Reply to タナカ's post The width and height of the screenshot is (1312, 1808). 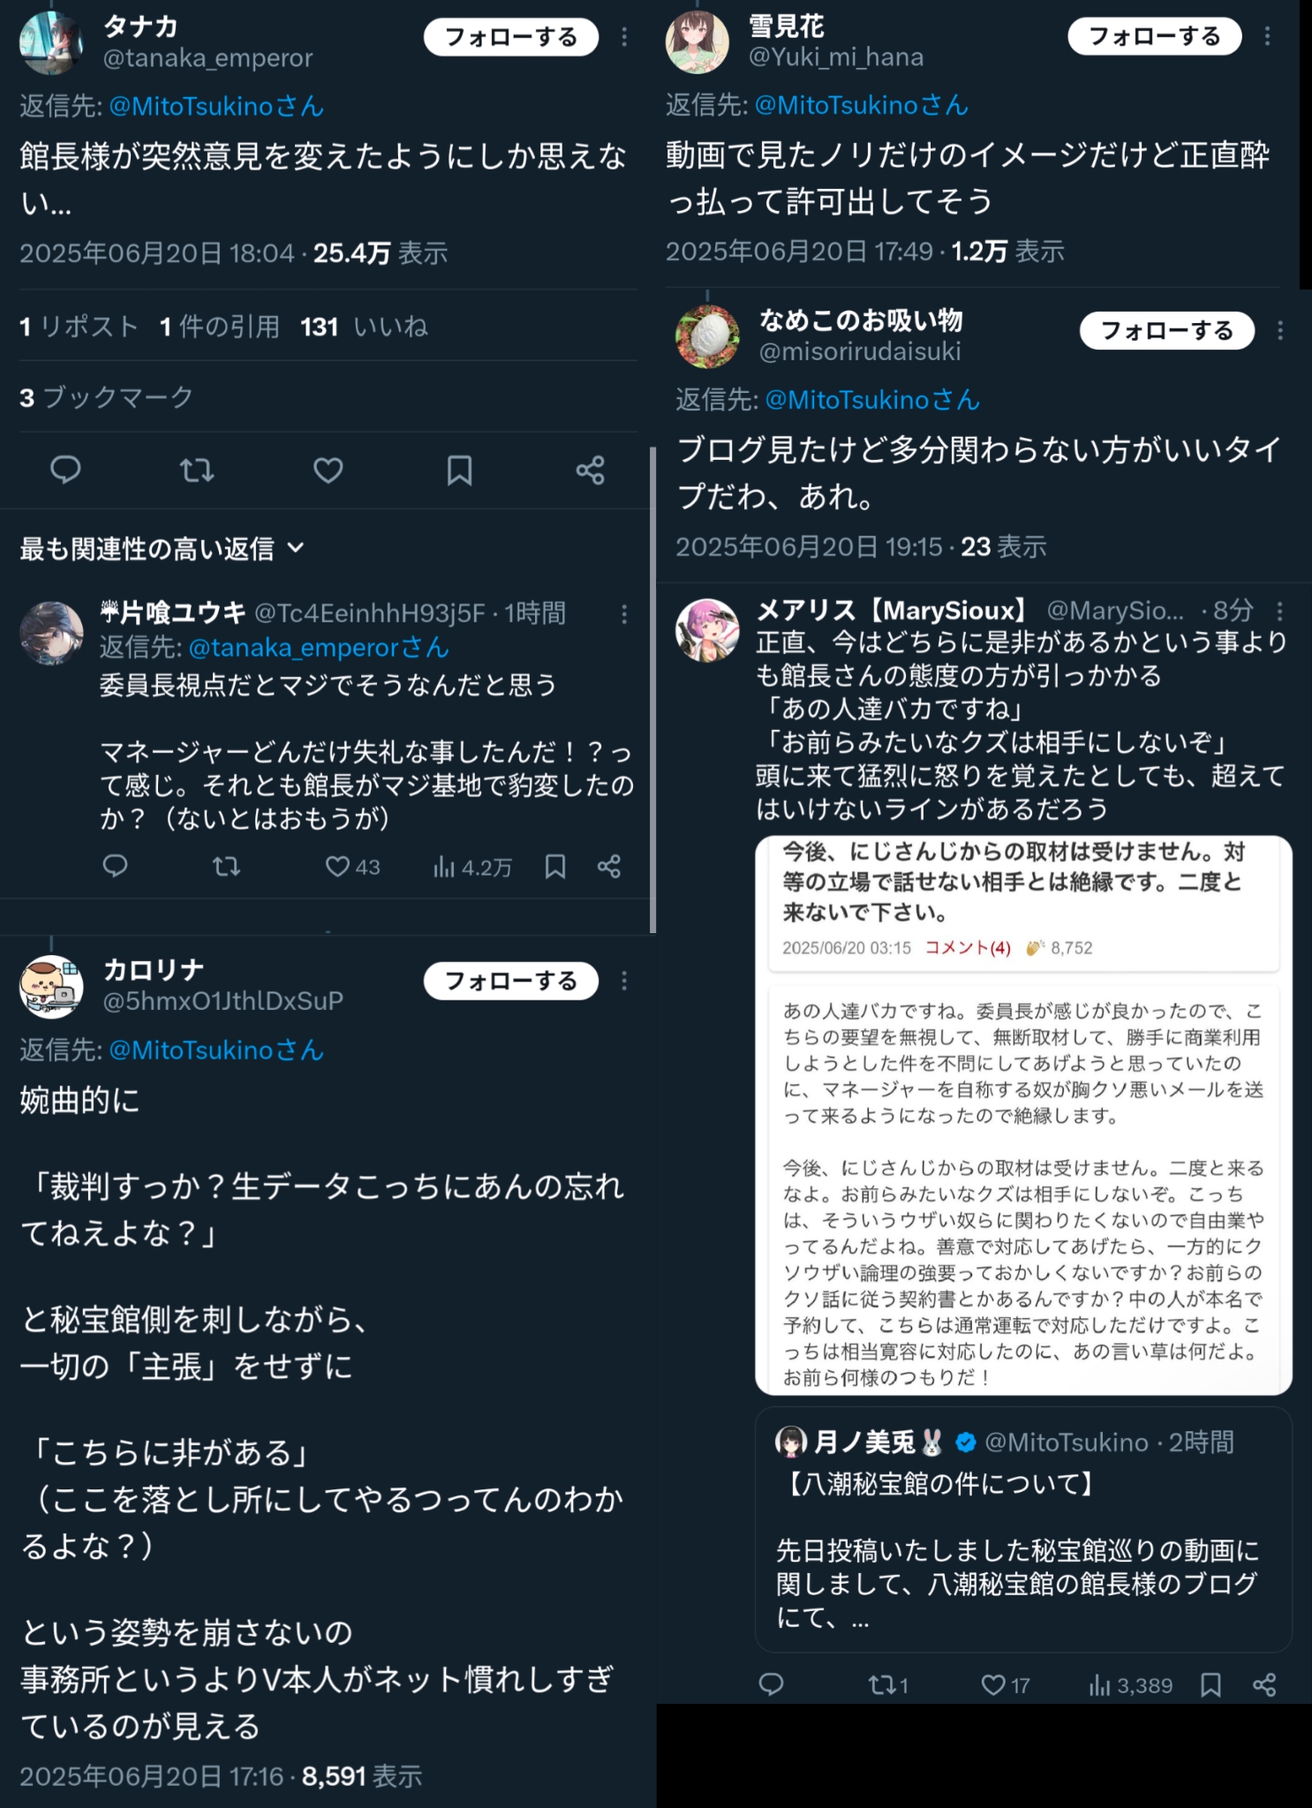pyautogui.click(x=65, y=470)
